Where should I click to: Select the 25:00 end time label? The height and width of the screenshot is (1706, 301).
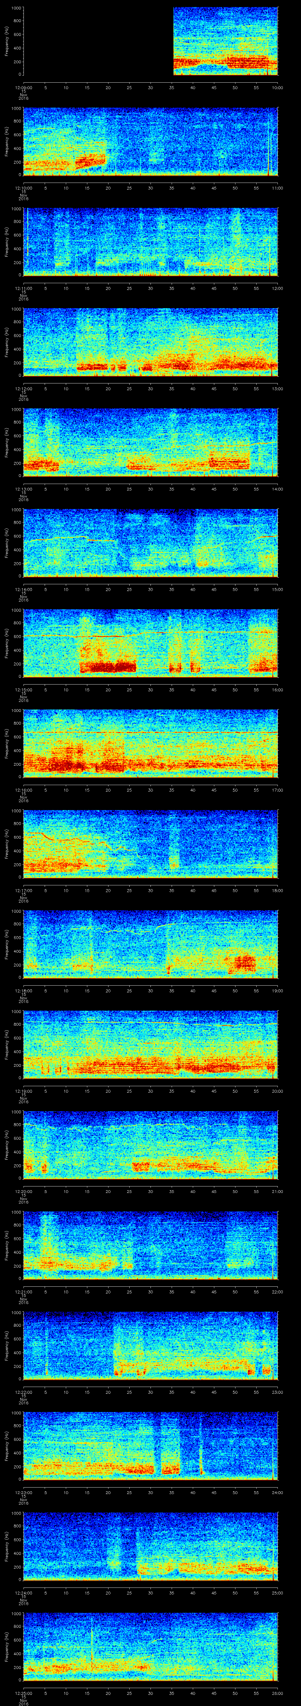277,1593
